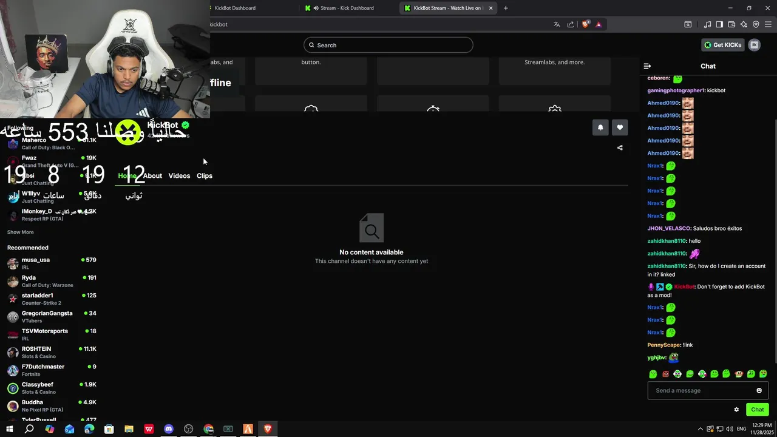Open the tab search toolbar icon
777x437 pixels.
click(x=688, y=24)
